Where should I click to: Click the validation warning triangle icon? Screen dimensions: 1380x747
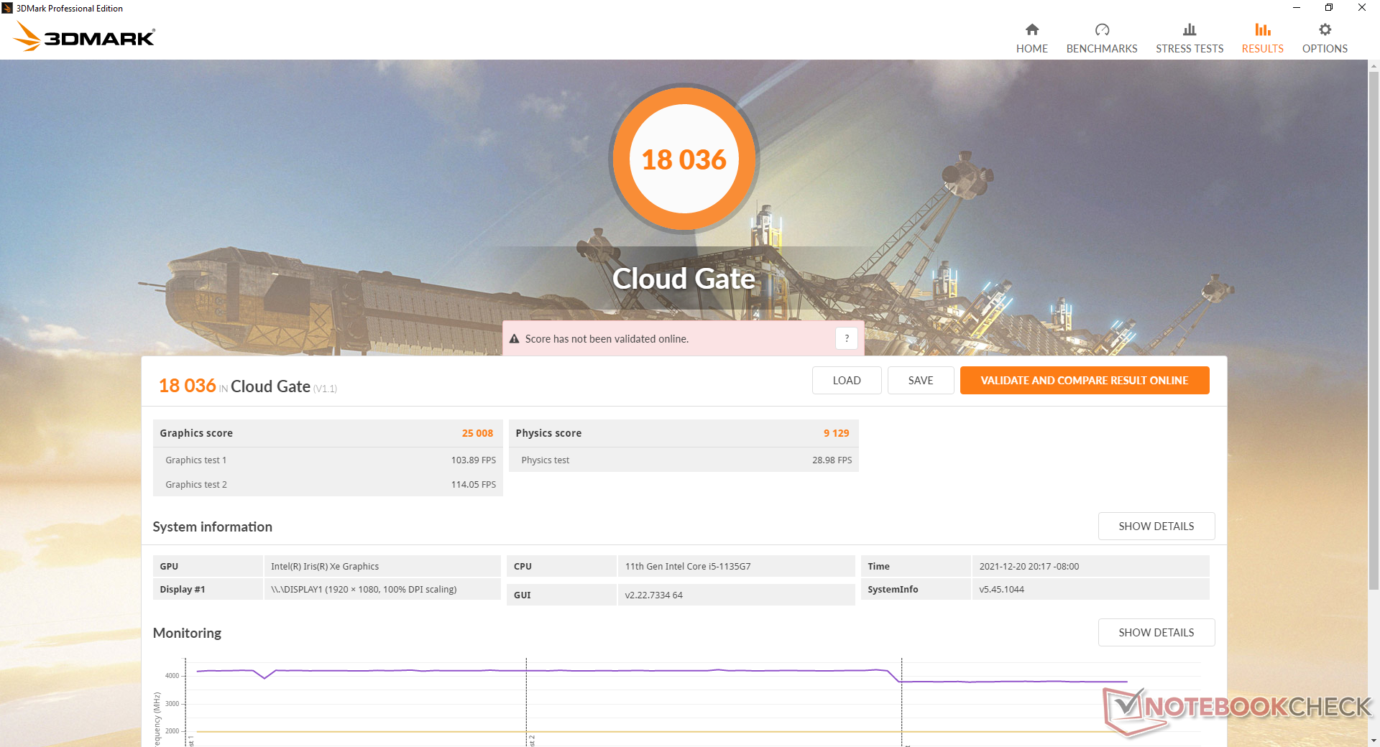click(x=515, y=339)
